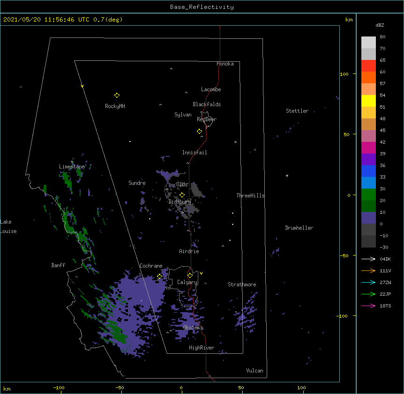Click the white plus marker near Drumheller
This screenshot has height=394, width=404.
tap(287, 175)
